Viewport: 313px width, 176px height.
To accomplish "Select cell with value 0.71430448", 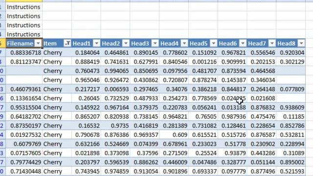I will pos(24,171).
